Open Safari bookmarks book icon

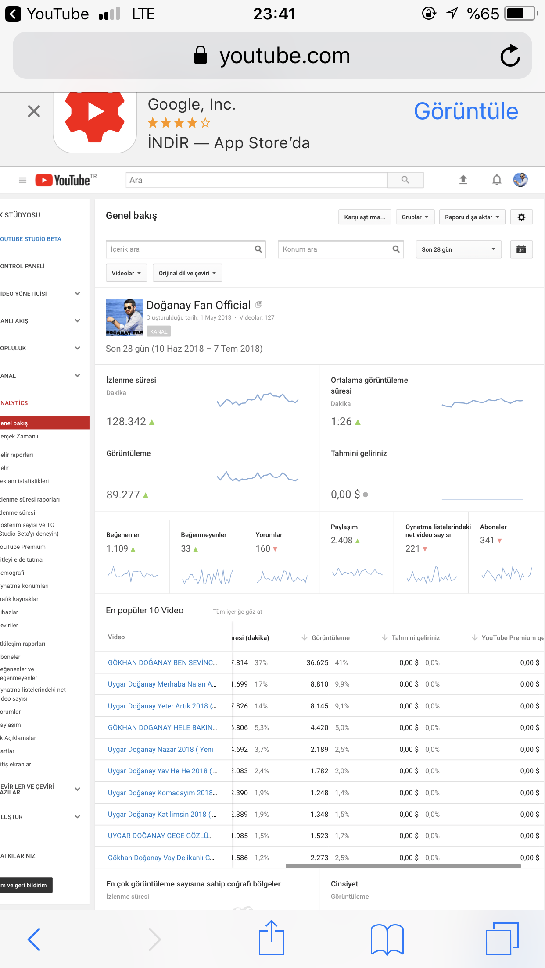point(387,940)
